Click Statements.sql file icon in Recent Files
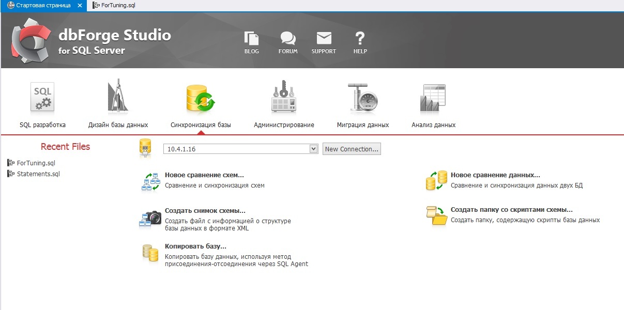624x310 pixels. coord(11,174)
